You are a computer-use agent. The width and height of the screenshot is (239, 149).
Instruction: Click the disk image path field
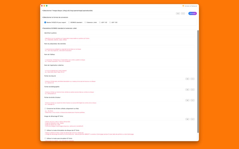(x=108, y=13)
